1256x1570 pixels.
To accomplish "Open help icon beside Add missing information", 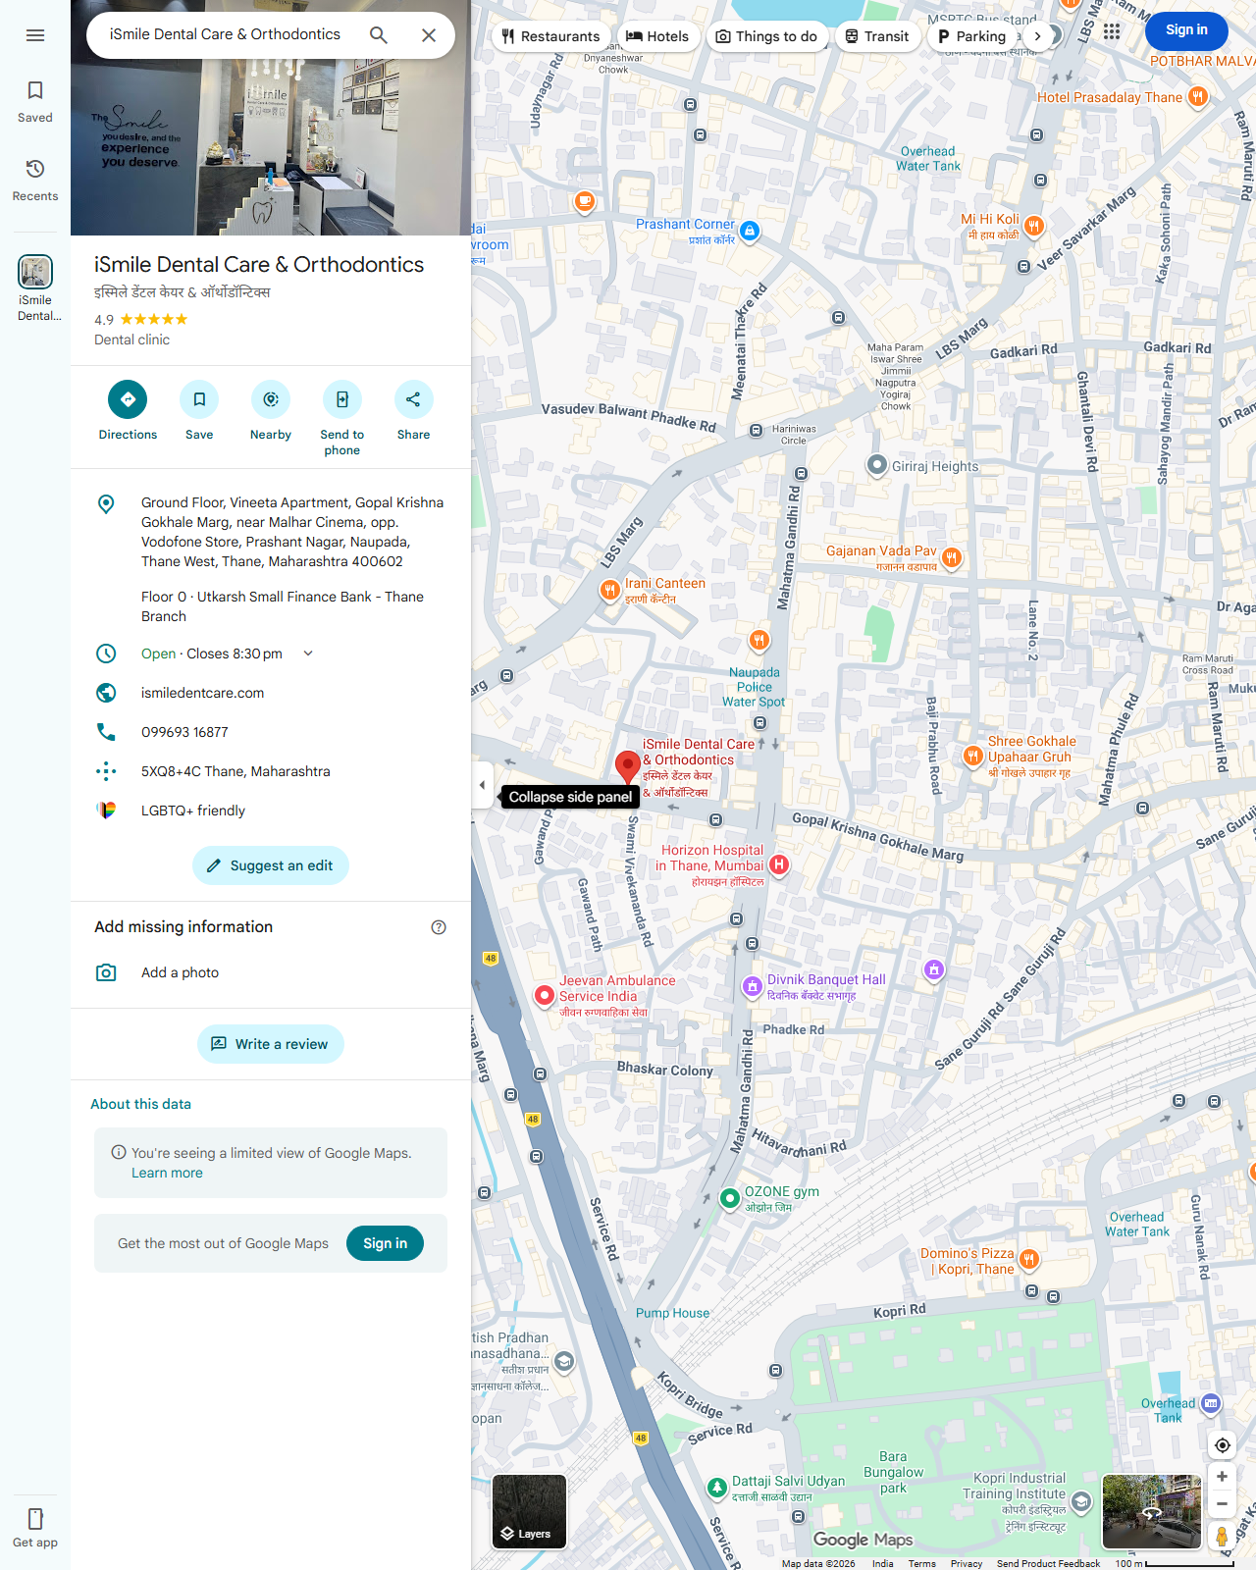I will pyautogui.click(x=439, y=927).
